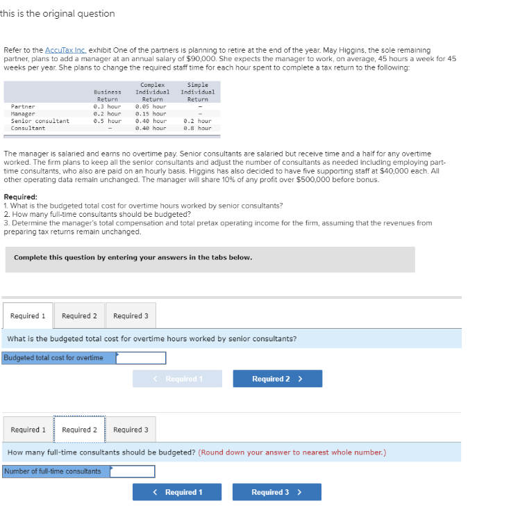
Task: Go to next section with Required 2 button
Action: pos(278,379)
